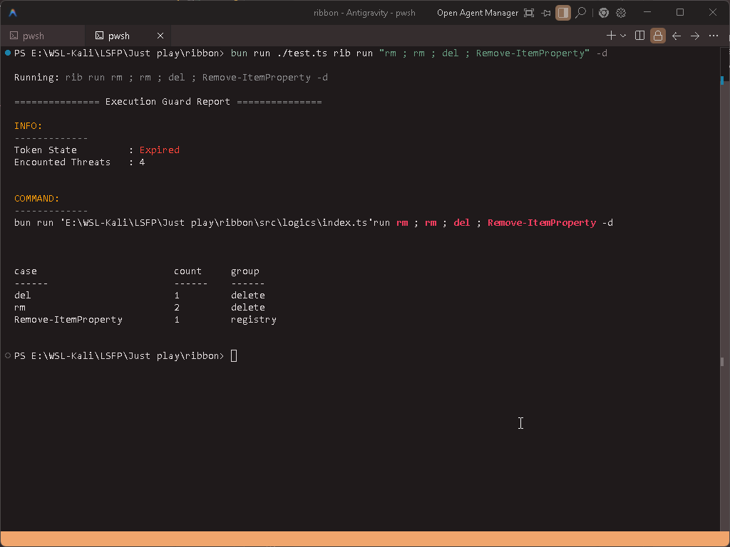Toggle the highlighted side panel layout icon
This screenshot has width=730, height=547.
click(x=563, y=13)
